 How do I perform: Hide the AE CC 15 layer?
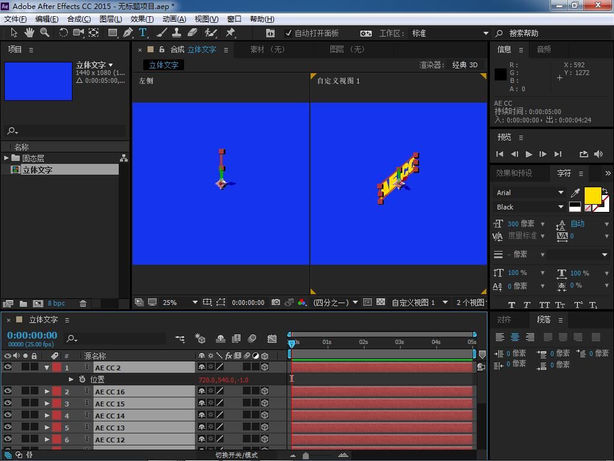(7, 403)
